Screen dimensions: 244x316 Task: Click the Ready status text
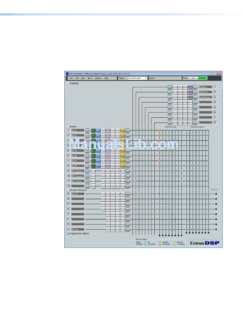(152, 78)
